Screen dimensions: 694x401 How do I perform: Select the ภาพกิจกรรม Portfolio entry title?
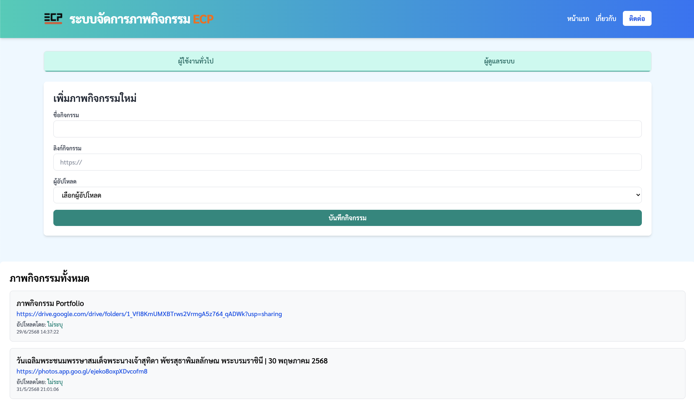[x=50, y=304]
